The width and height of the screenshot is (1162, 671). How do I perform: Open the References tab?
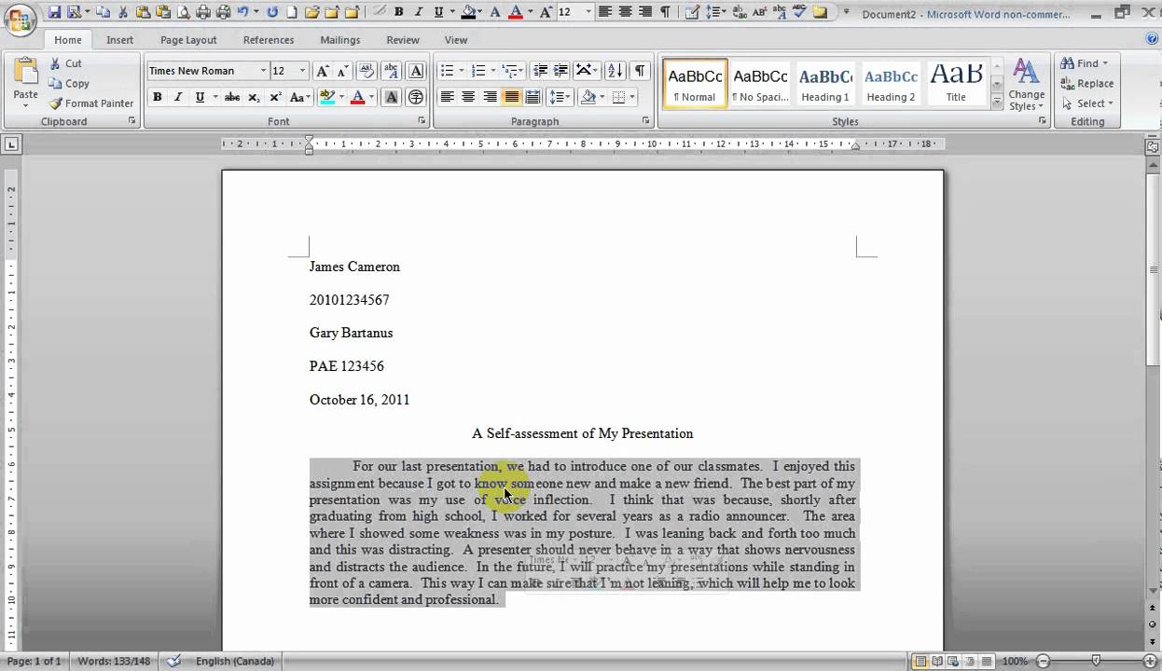(x=269, y=40)
